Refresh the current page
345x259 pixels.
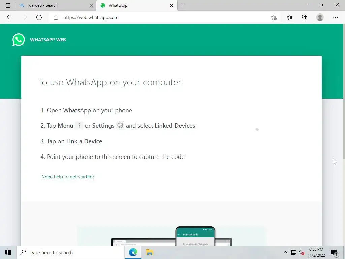pyautogui.click(x=39, y=17)
